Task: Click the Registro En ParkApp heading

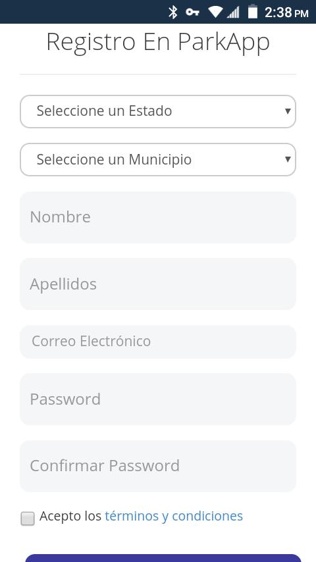Action: tap(158, 42)
